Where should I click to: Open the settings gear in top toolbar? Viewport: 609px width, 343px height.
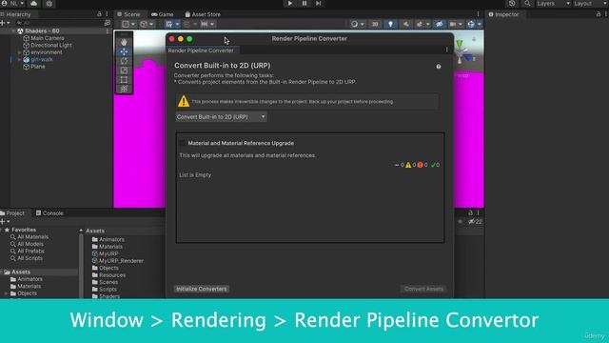tap(49, 4)
